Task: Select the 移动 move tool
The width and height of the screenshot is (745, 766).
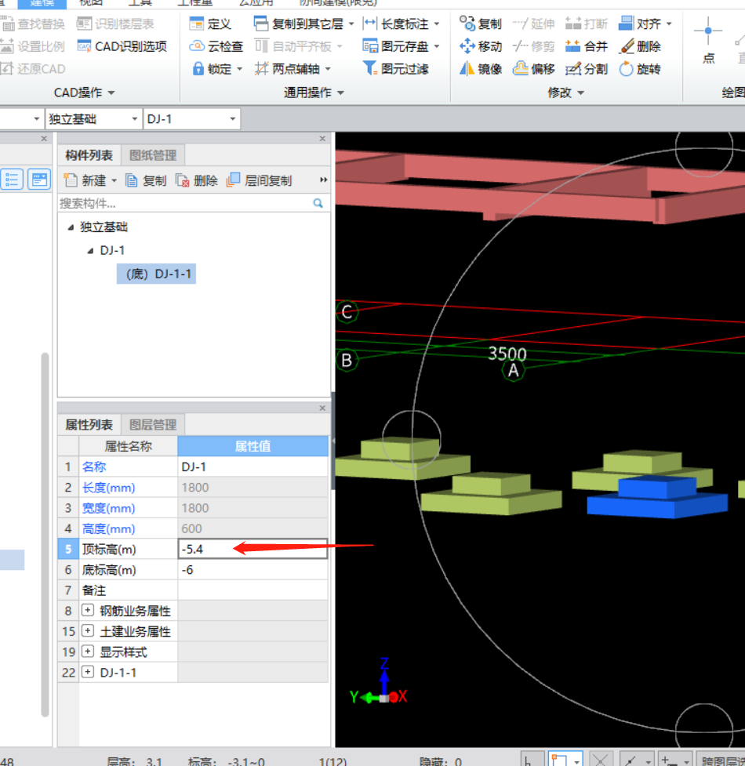Action: (481, 46)
